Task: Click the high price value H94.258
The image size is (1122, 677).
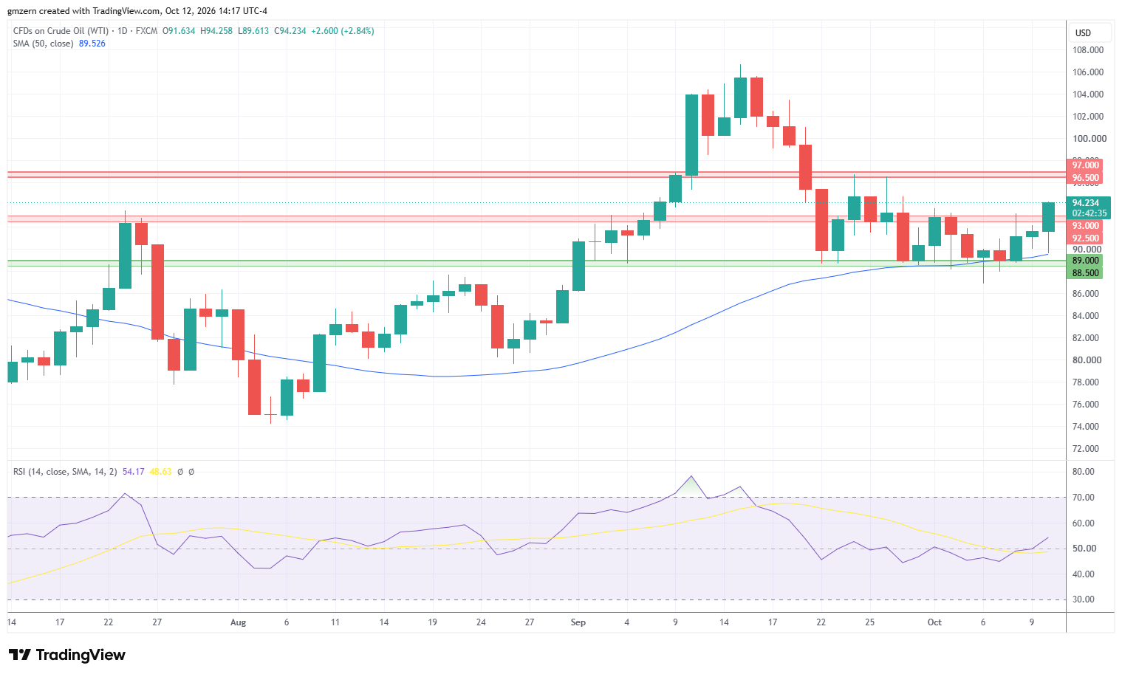Action: (216, 31)
